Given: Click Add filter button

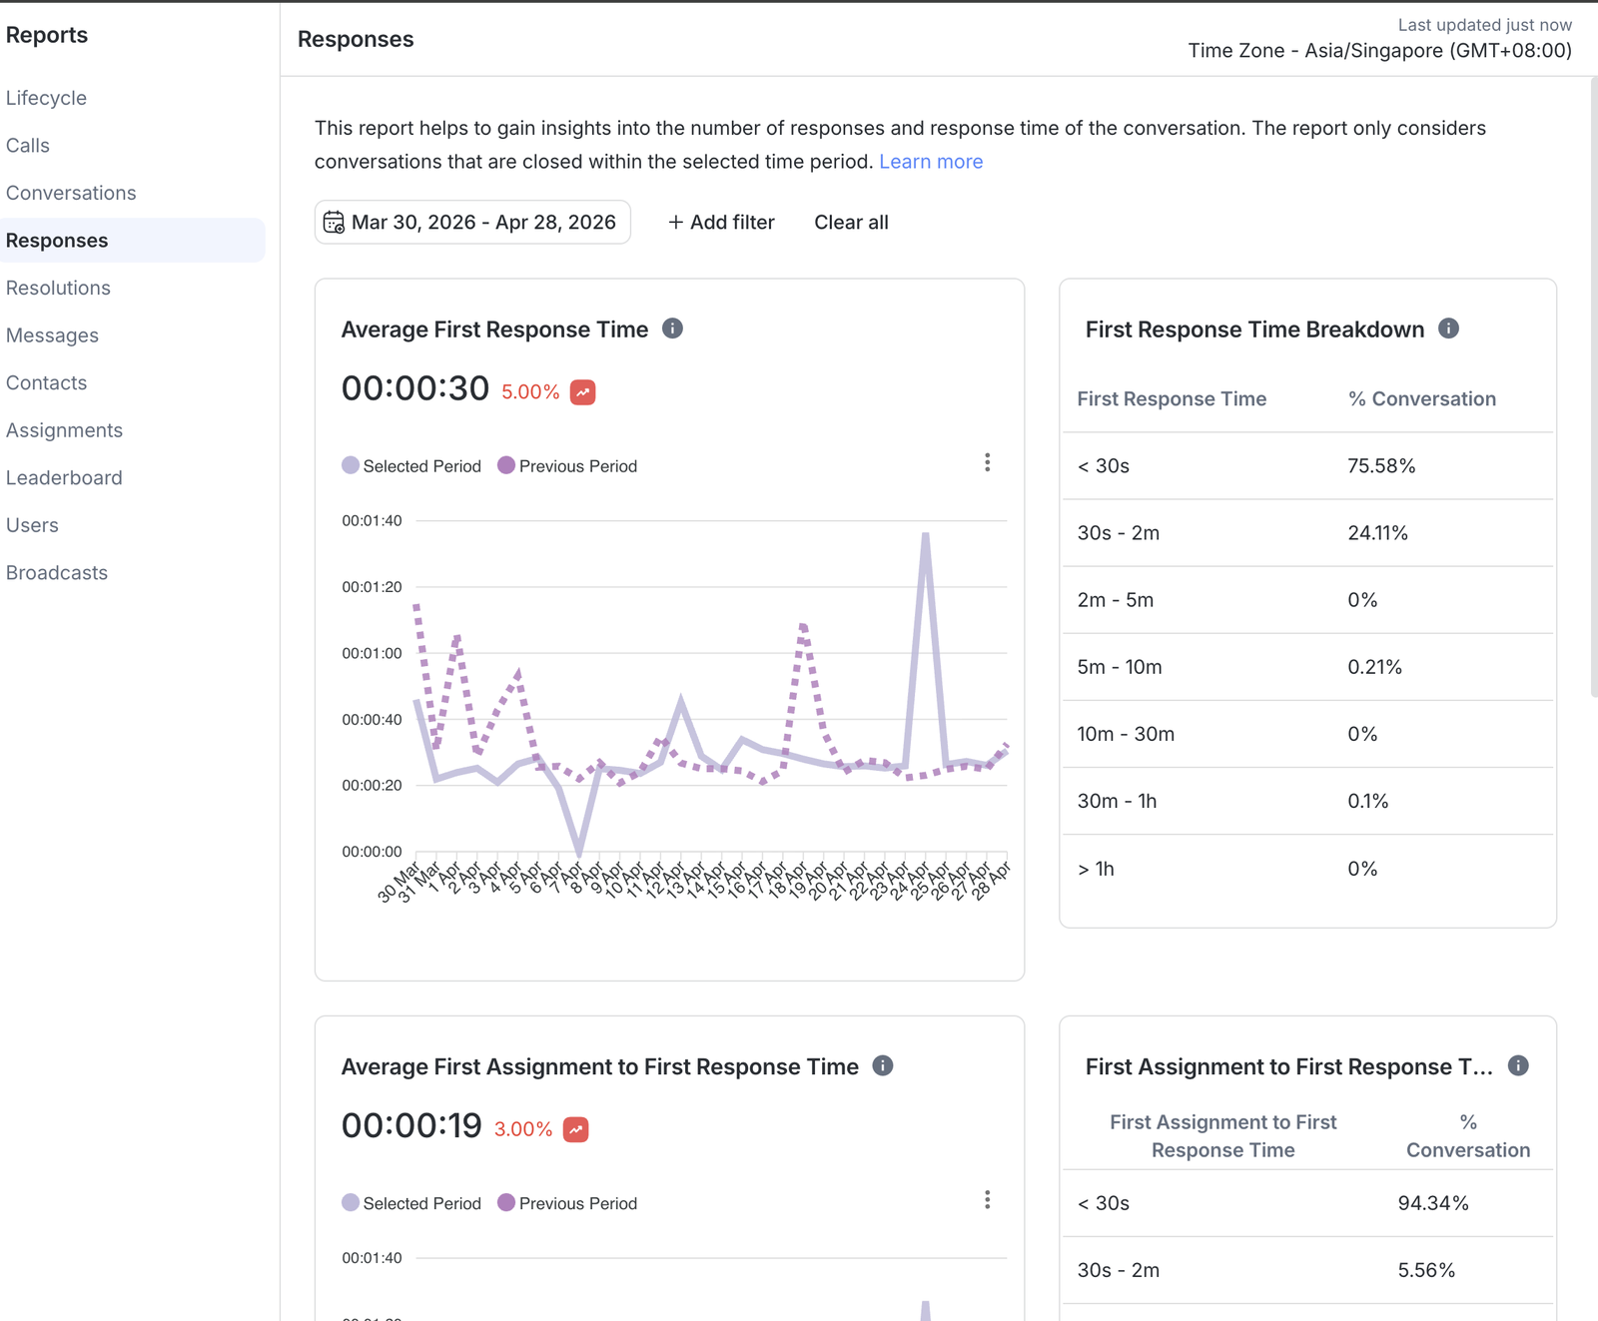Looking at the screenshot, I should [721, 222].
